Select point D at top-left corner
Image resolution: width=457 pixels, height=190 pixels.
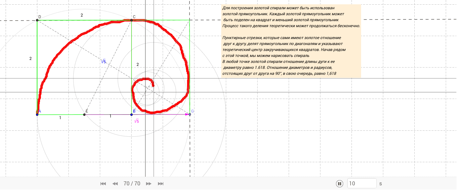click(x=37, y=20)
